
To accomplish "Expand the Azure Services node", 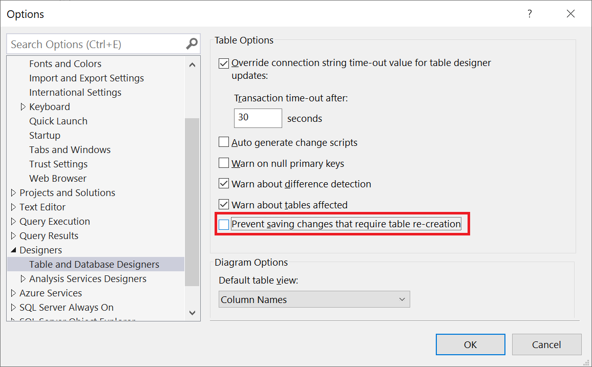I will (13, 293).
